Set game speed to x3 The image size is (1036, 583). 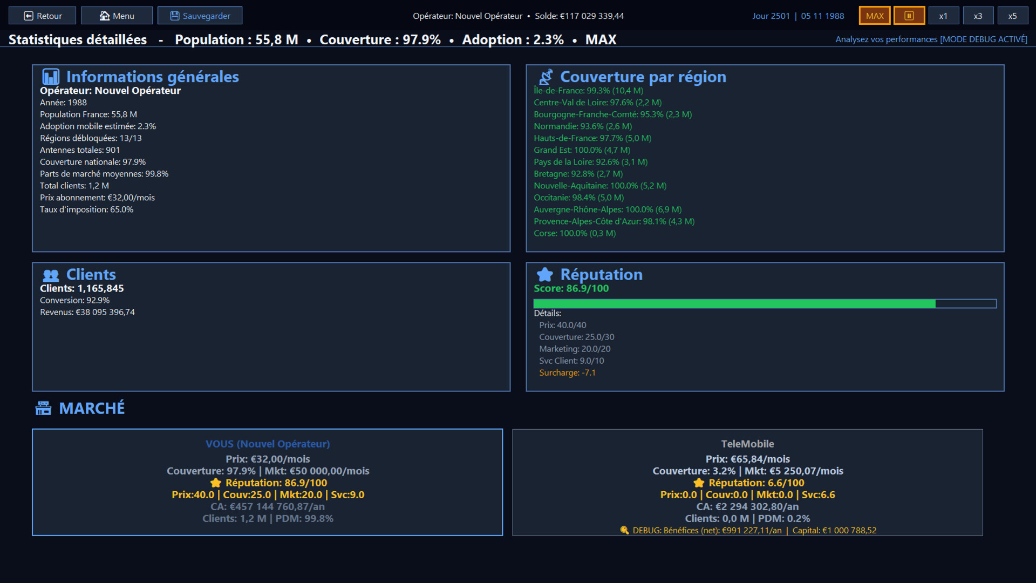point(978,16)
